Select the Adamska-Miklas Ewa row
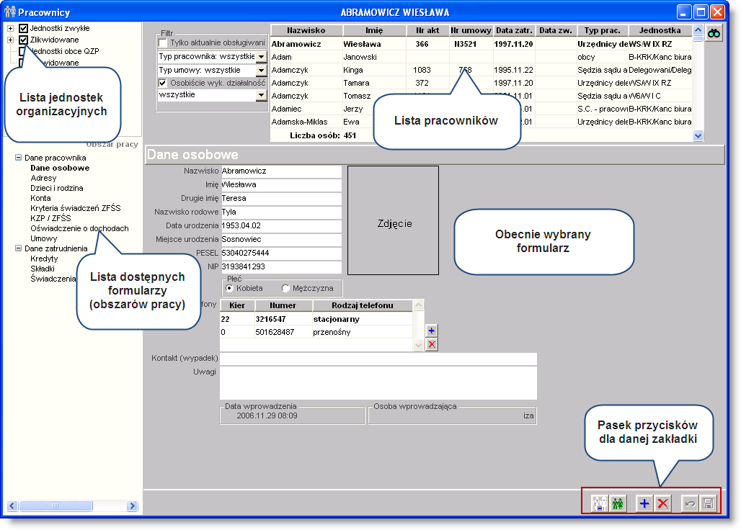Screen dimensions: 741x530 (x=481, y=122)
